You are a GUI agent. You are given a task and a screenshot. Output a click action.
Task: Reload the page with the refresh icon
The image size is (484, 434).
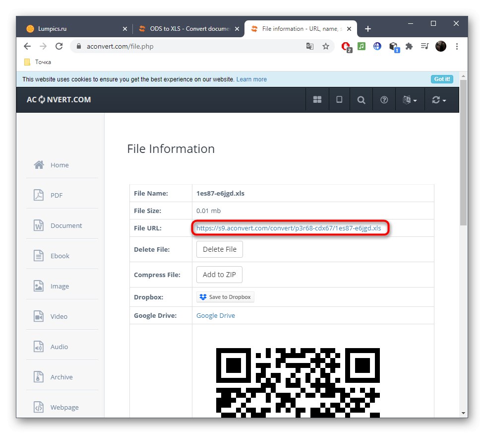[x=59, y=46]
